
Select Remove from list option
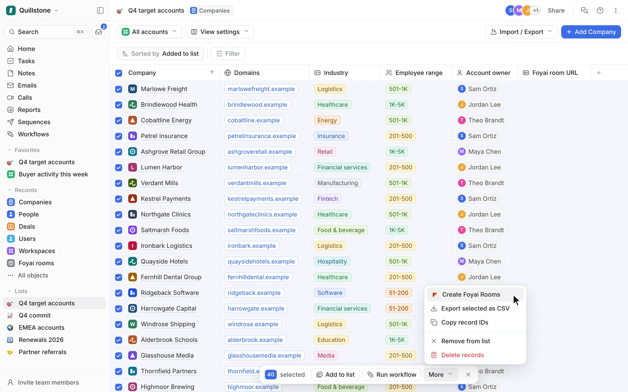pos(475,341)
